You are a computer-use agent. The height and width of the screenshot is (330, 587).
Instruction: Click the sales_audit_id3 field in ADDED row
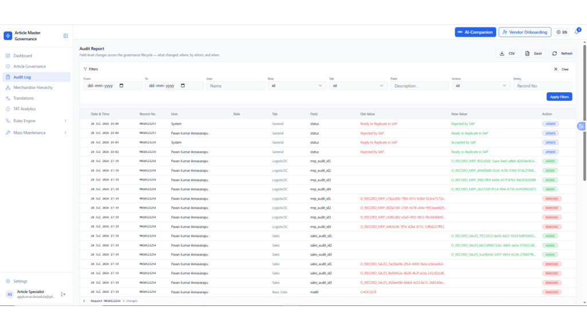coord(321,255)
